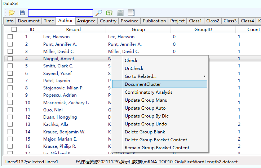Click the Excel export icon
The width and height of the screenshot is (261, 168).
pos(109,13)
